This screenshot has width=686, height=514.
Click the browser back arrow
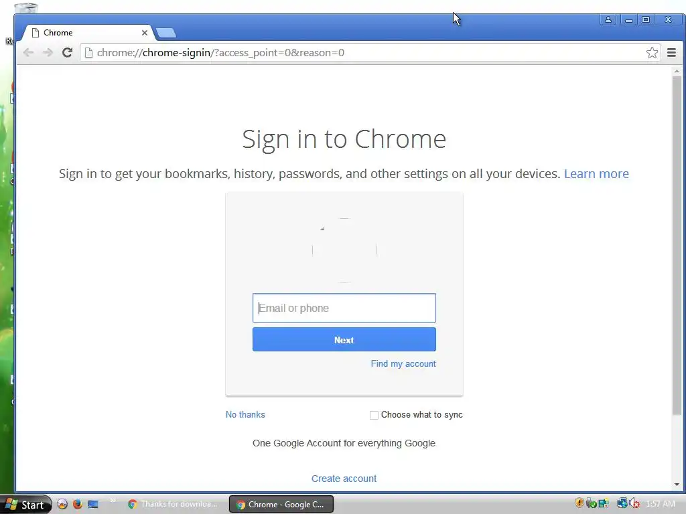tap(28, 52)
